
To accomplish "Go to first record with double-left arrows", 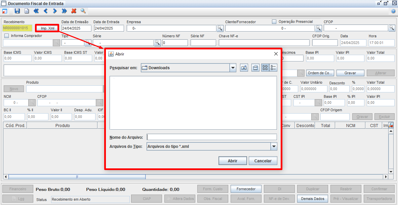I will [36, 11].
